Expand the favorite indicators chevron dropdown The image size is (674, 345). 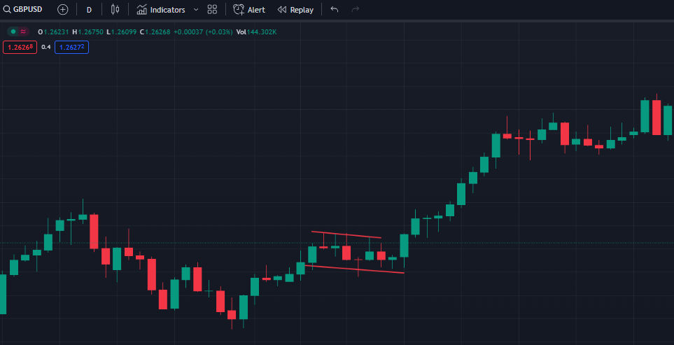(x=196, y=10)
